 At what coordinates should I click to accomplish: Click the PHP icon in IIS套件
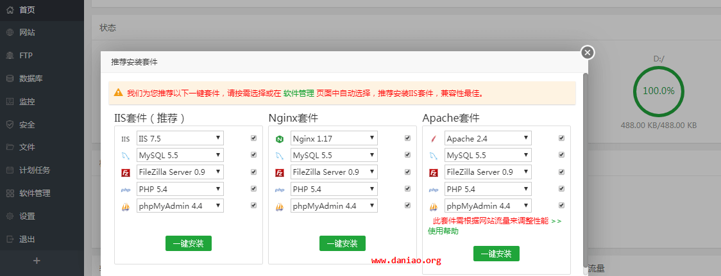coord(126,190)
